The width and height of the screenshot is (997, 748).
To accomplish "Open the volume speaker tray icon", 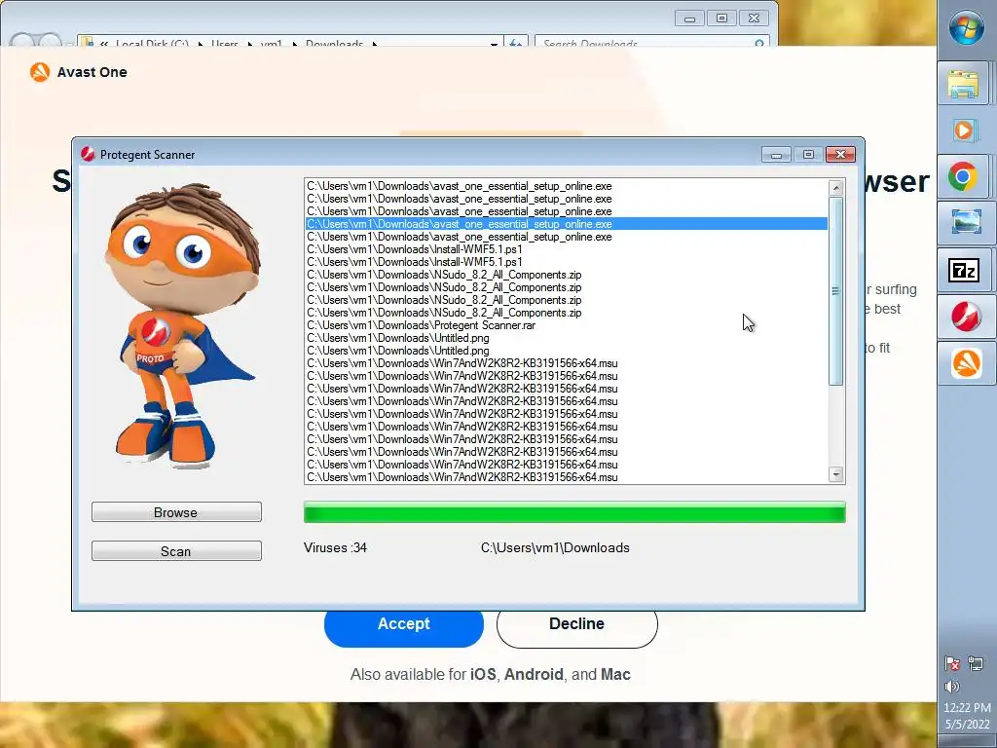I will 952,687.
